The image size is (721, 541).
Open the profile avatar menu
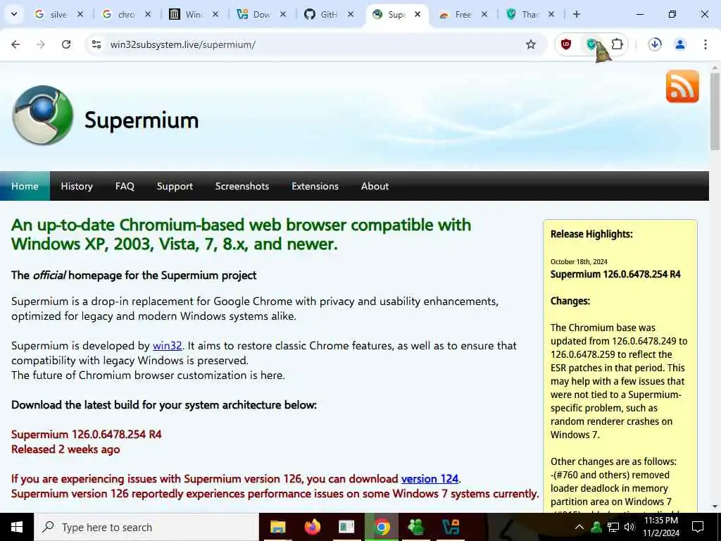680,44
